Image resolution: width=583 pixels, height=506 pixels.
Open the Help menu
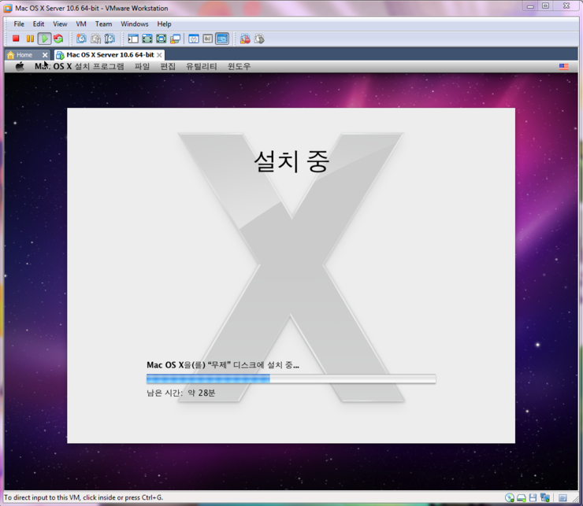(x=164, y=24)
